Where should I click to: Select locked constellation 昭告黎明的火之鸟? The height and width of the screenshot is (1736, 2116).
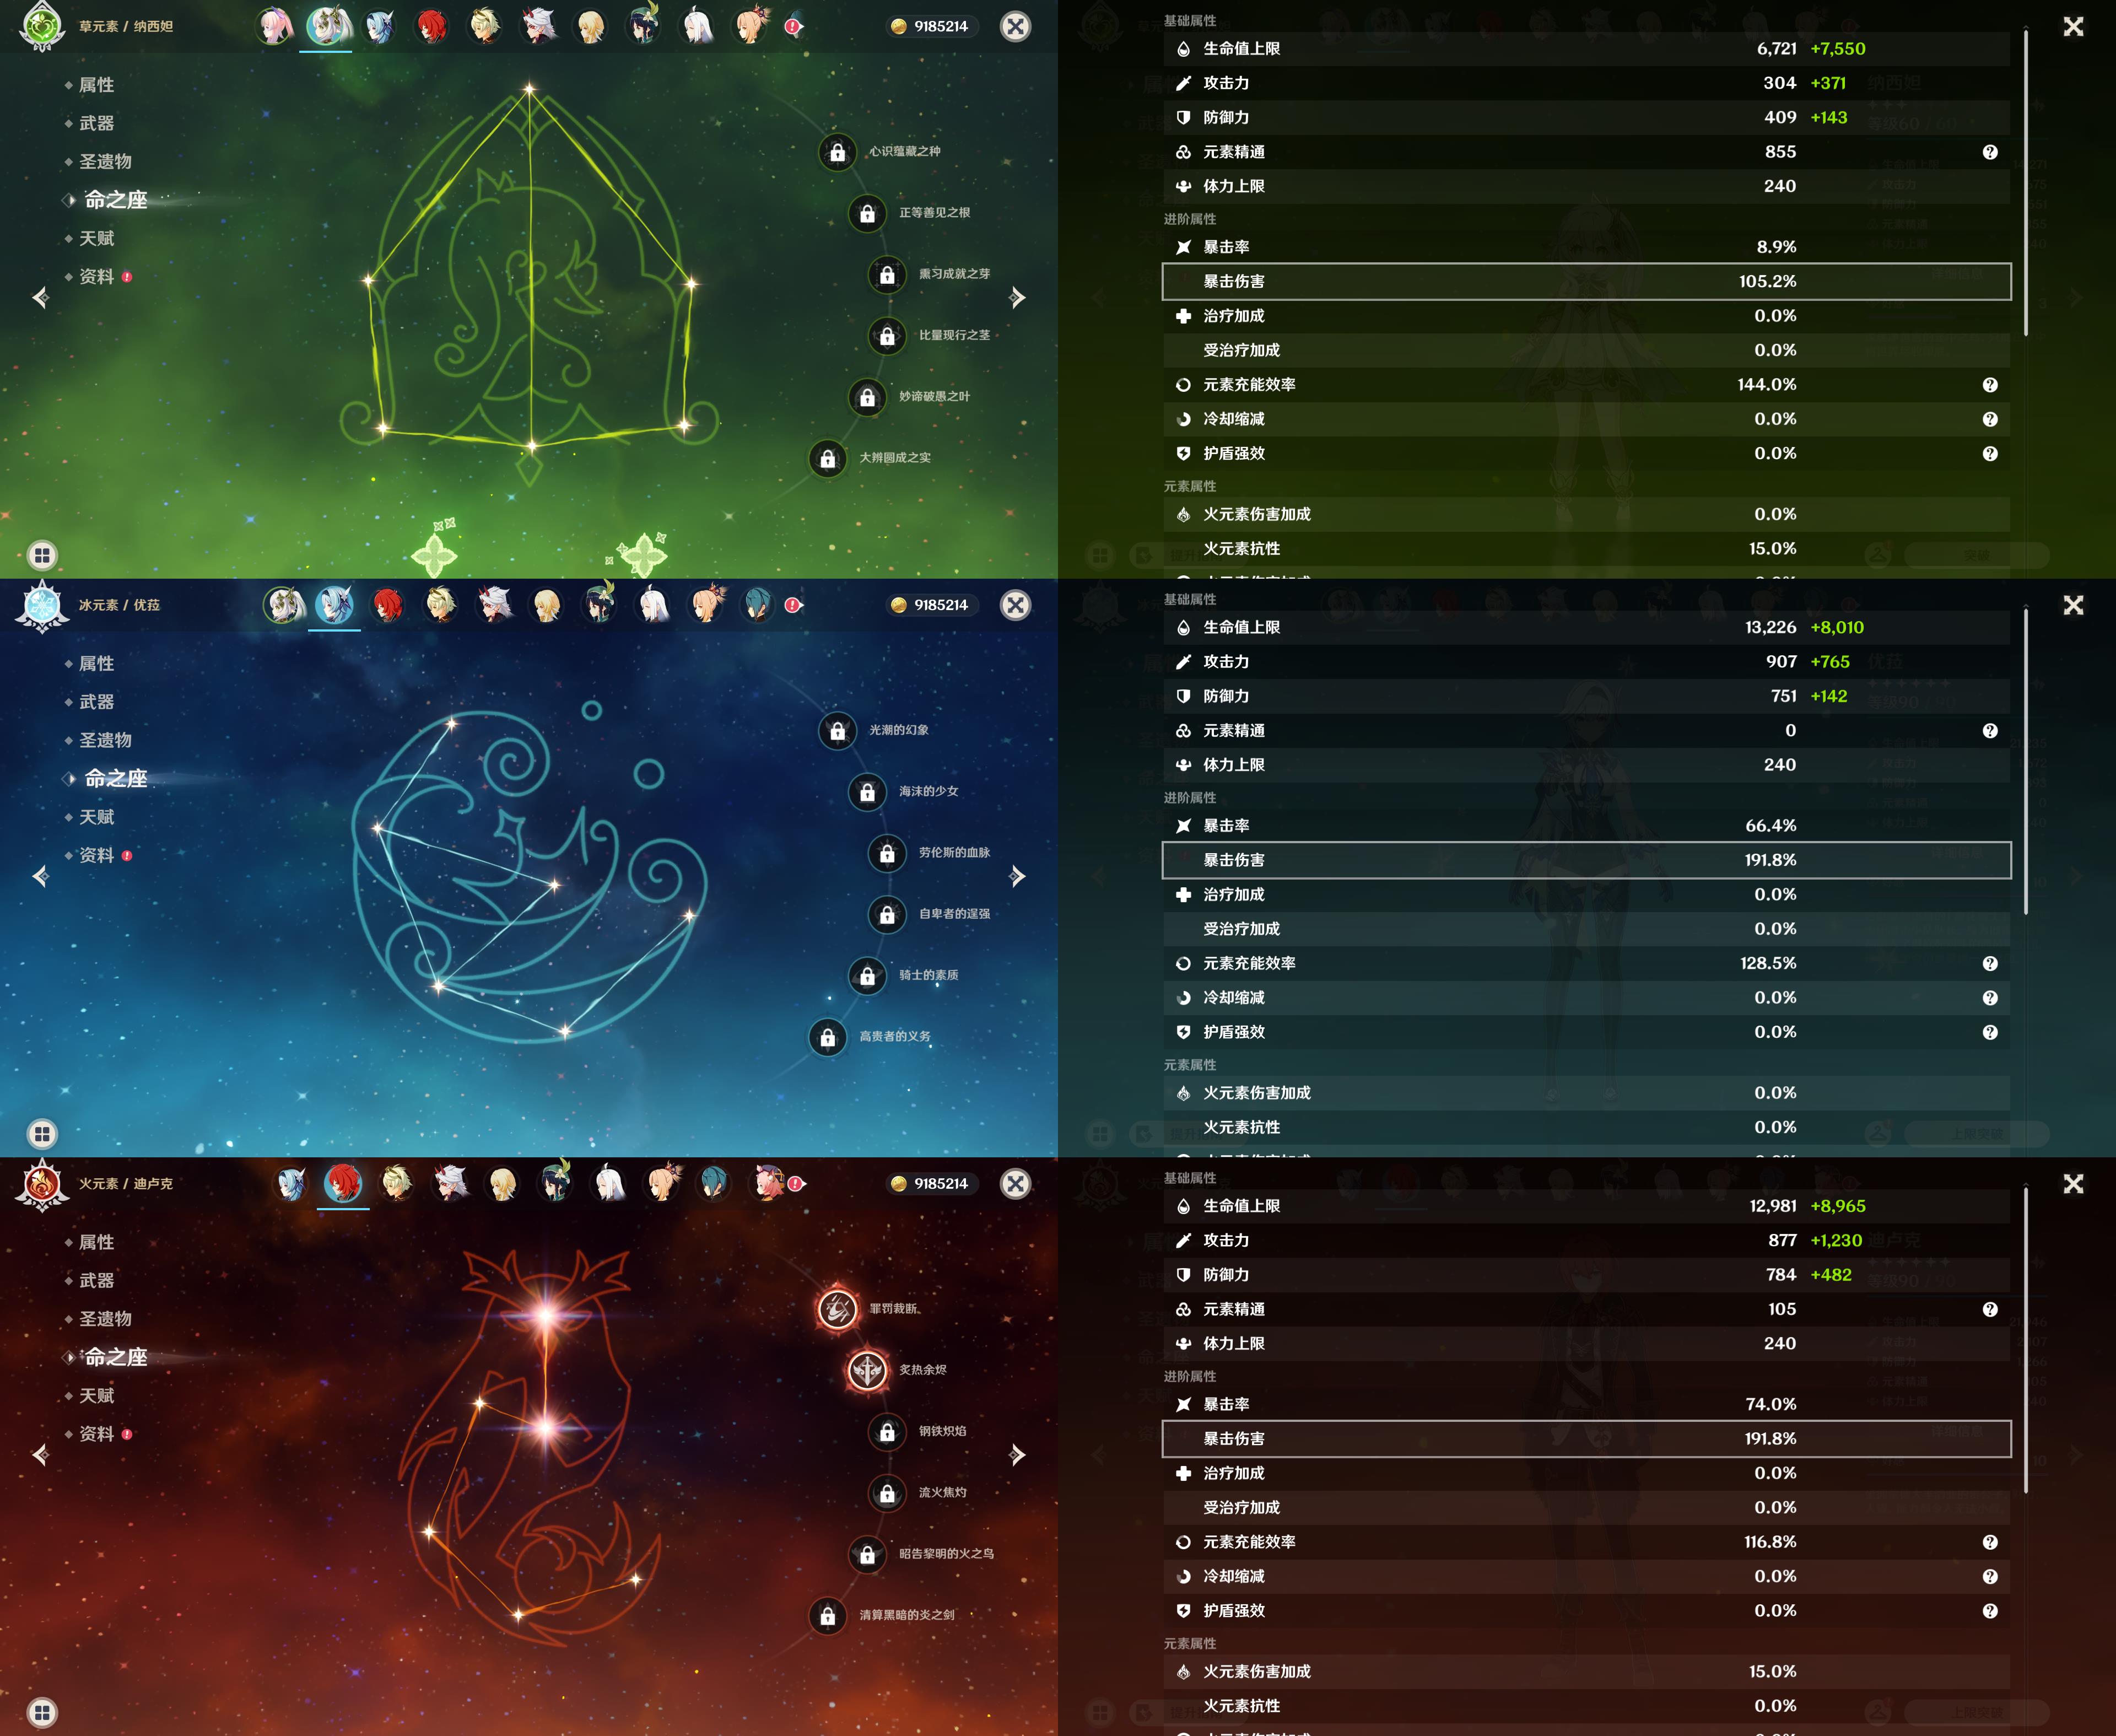(867, 1555)
